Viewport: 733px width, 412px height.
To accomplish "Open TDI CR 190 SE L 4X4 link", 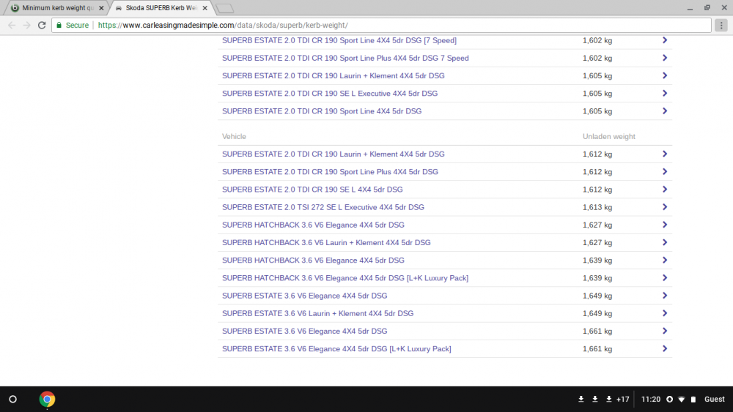I will point(312,190).
